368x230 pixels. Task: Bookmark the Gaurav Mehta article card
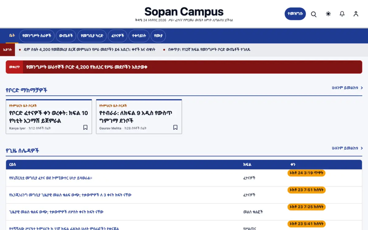click(175, 127)
